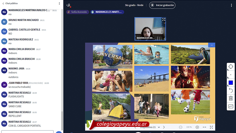The image size is (236, 133).
Task: Open chat options three-dot menu
Action: [59, 3]
